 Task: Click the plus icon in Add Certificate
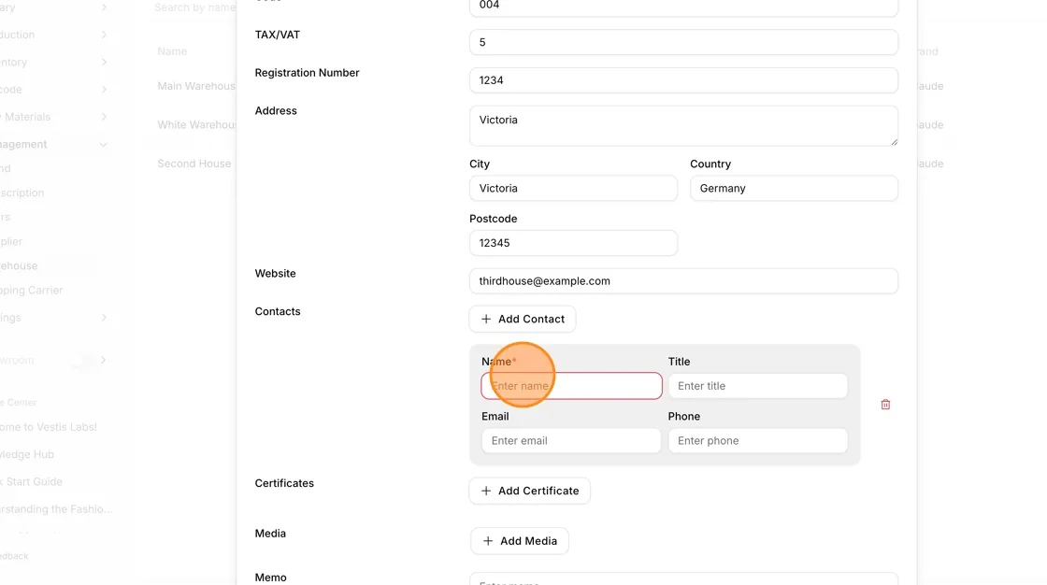tap(486, 491)
